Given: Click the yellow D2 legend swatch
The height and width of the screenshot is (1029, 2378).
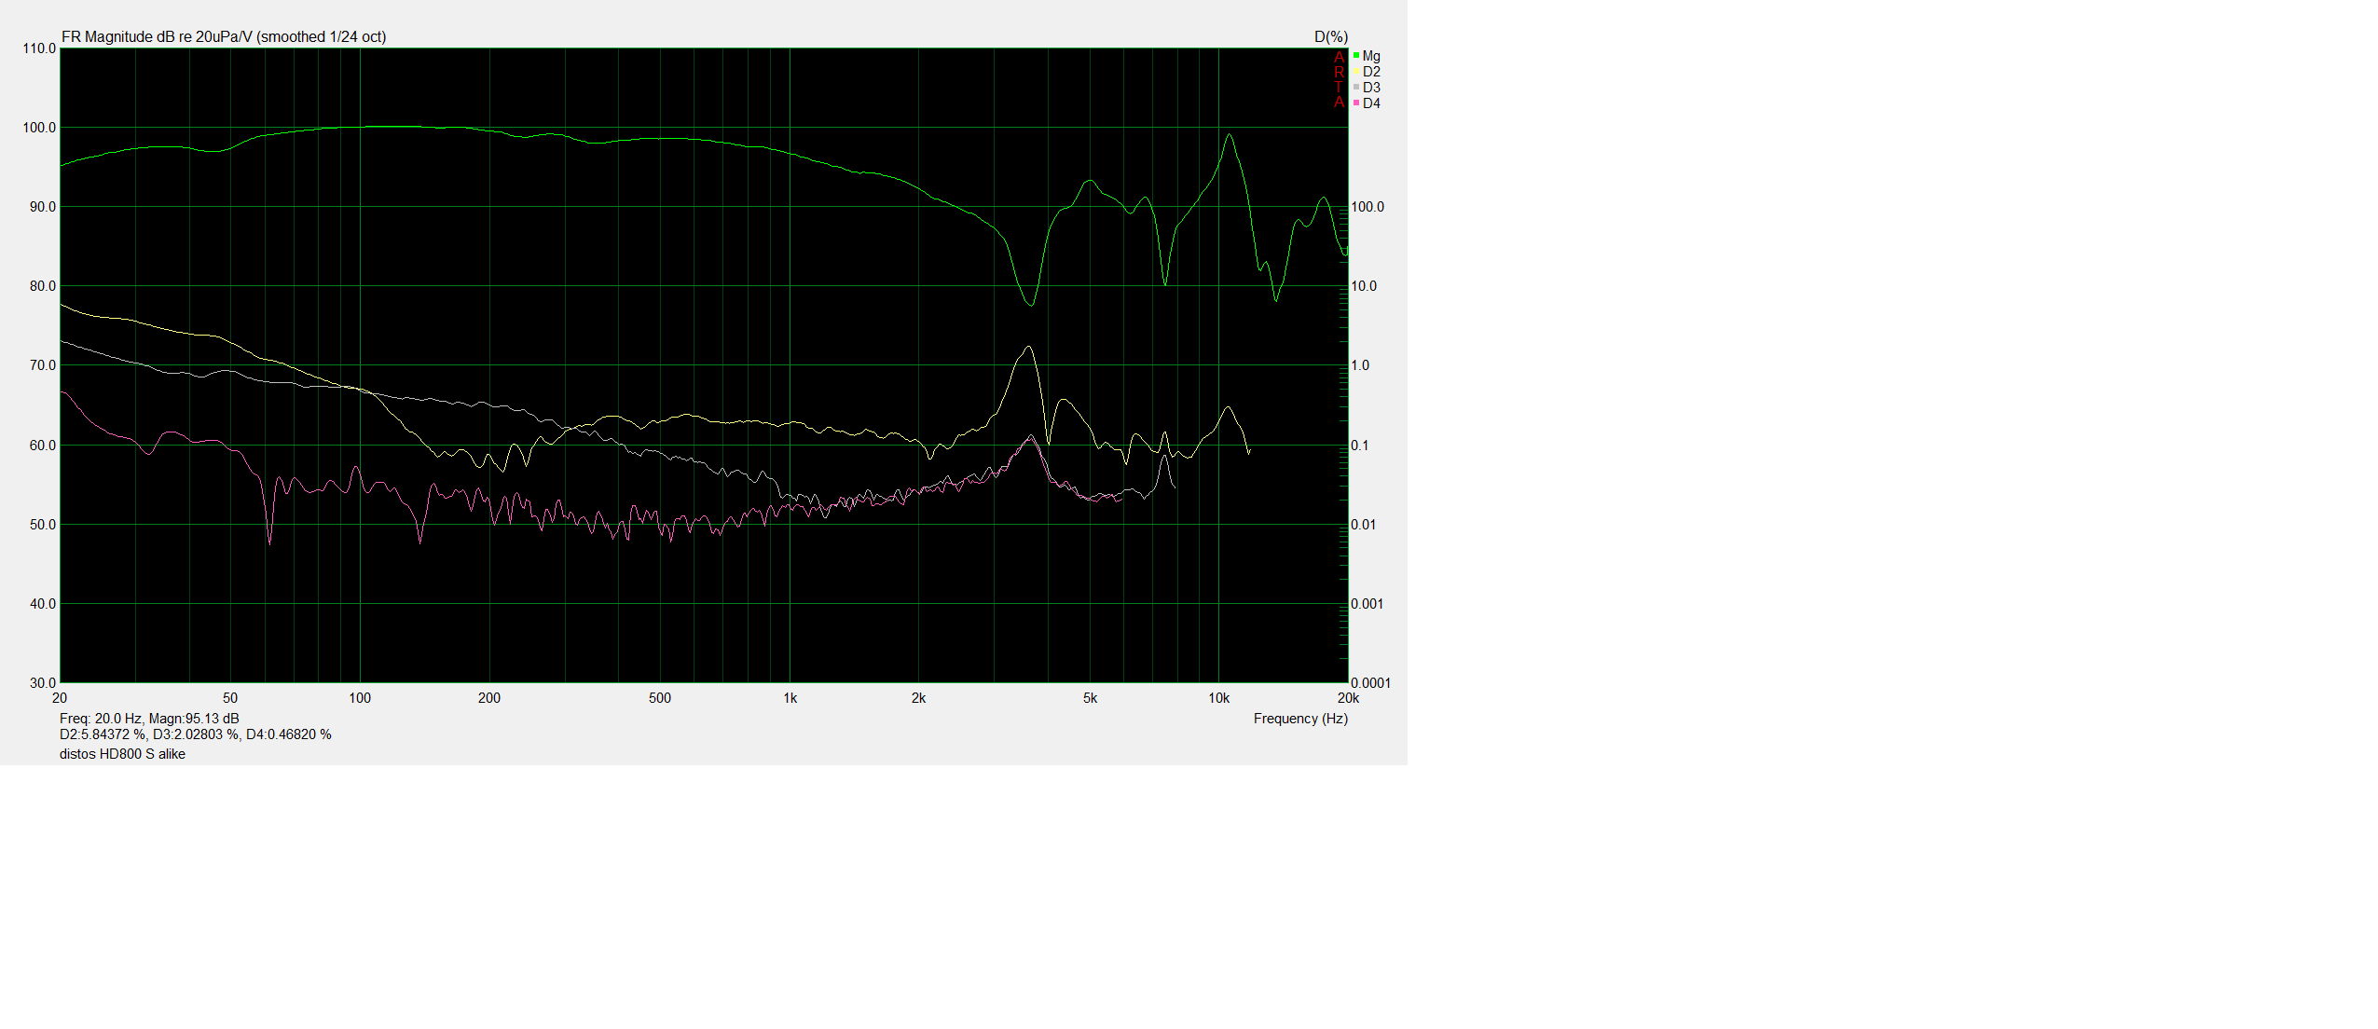Looking at the screenshot, I should pyautogui.click(x=1355, y=72).
